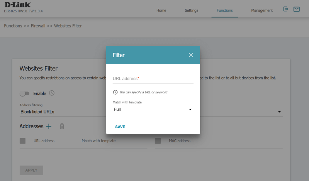
Task: Click Functions in the breadcrumb
Action: click(x=13, y=26)
